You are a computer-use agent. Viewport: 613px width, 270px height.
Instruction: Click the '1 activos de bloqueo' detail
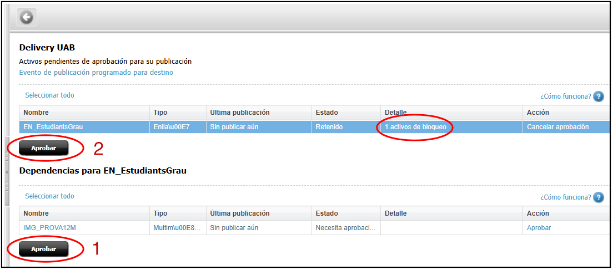(415, 127)
